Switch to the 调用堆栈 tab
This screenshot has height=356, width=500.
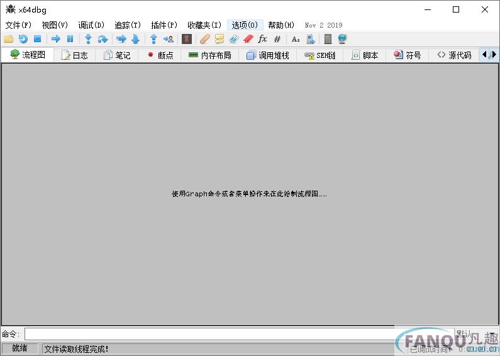coord(268,55)
